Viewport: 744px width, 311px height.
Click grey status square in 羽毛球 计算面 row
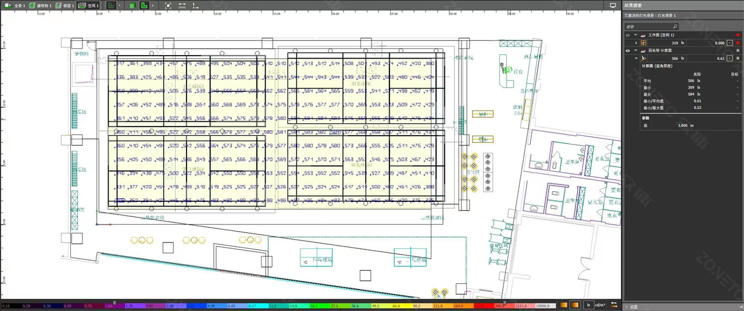(x=738, y=51)
